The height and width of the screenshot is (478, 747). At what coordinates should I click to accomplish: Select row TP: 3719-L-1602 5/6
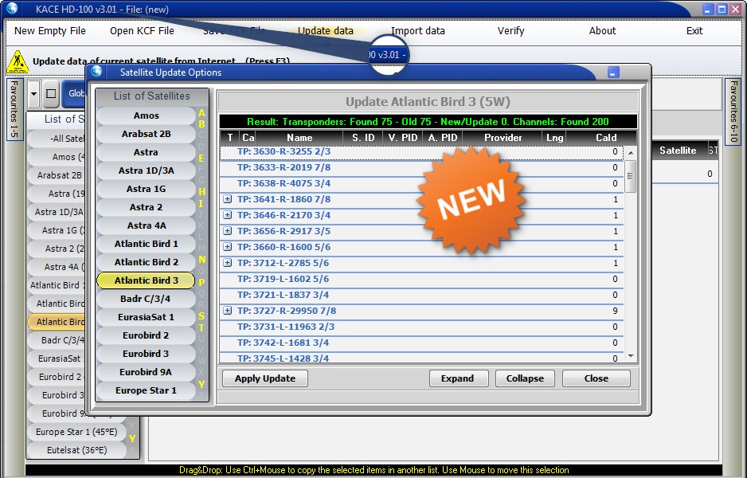[421, 280]
